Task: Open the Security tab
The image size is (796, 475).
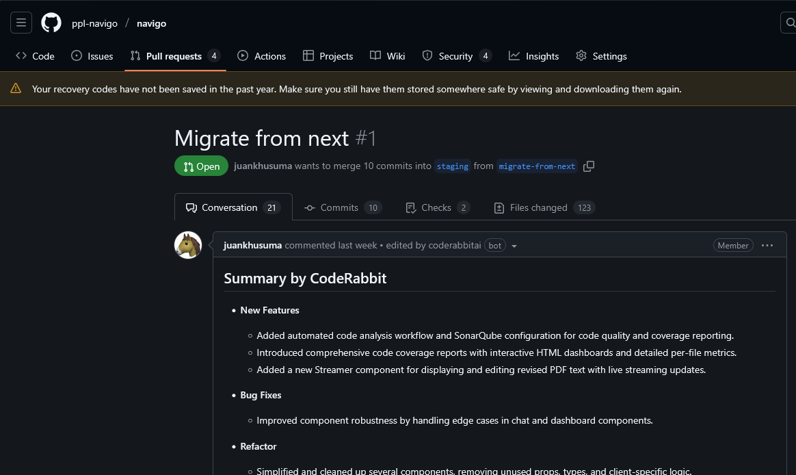Action: pyautogui.click(x=457, y=56)
